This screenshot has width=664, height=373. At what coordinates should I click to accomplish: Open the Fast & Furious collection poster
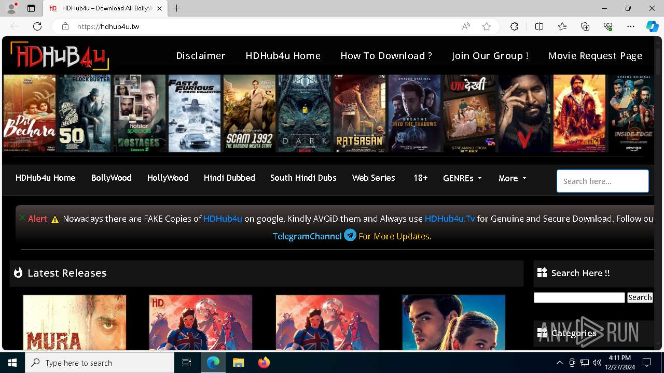(195, 113)
